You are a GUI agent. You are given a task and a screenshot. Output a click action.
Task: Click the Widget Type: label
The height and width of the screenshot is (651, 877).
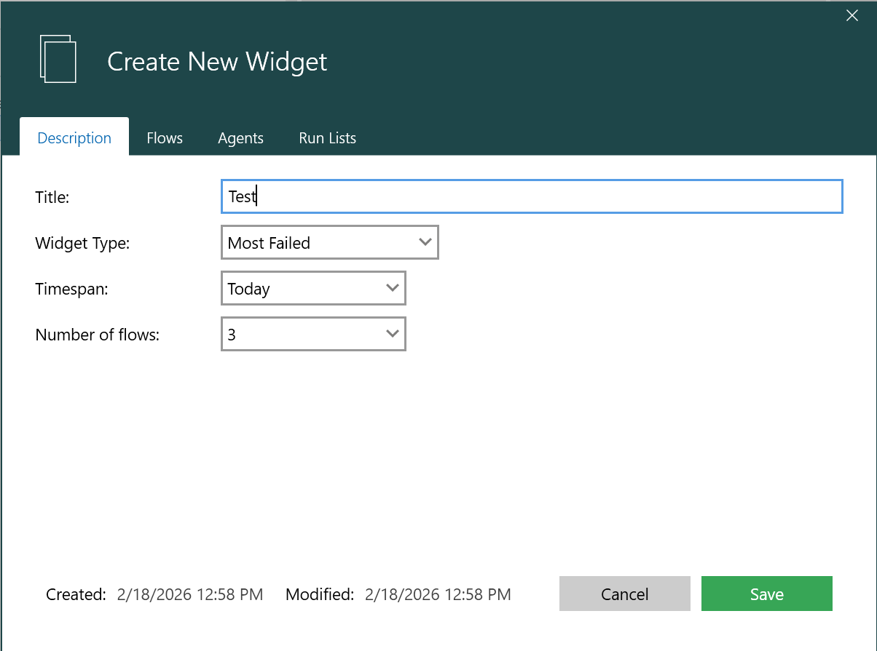pos(82,243)
